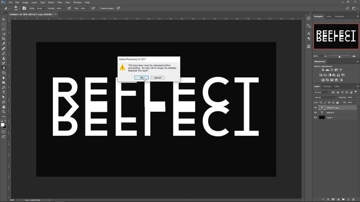Open the Opacity dropdown in options bar

(x=64, y=8)
